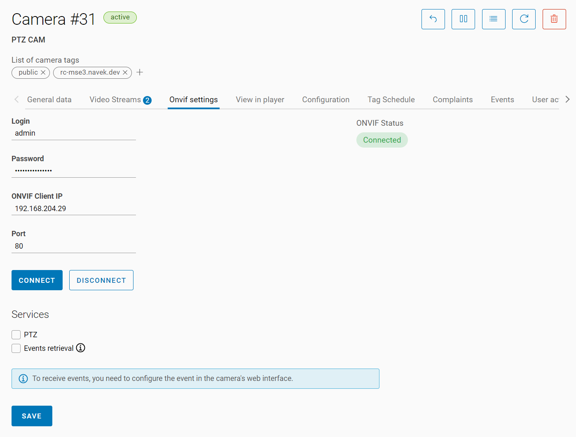
Task: Remove the public tag
Action: [x=43, y=73]
